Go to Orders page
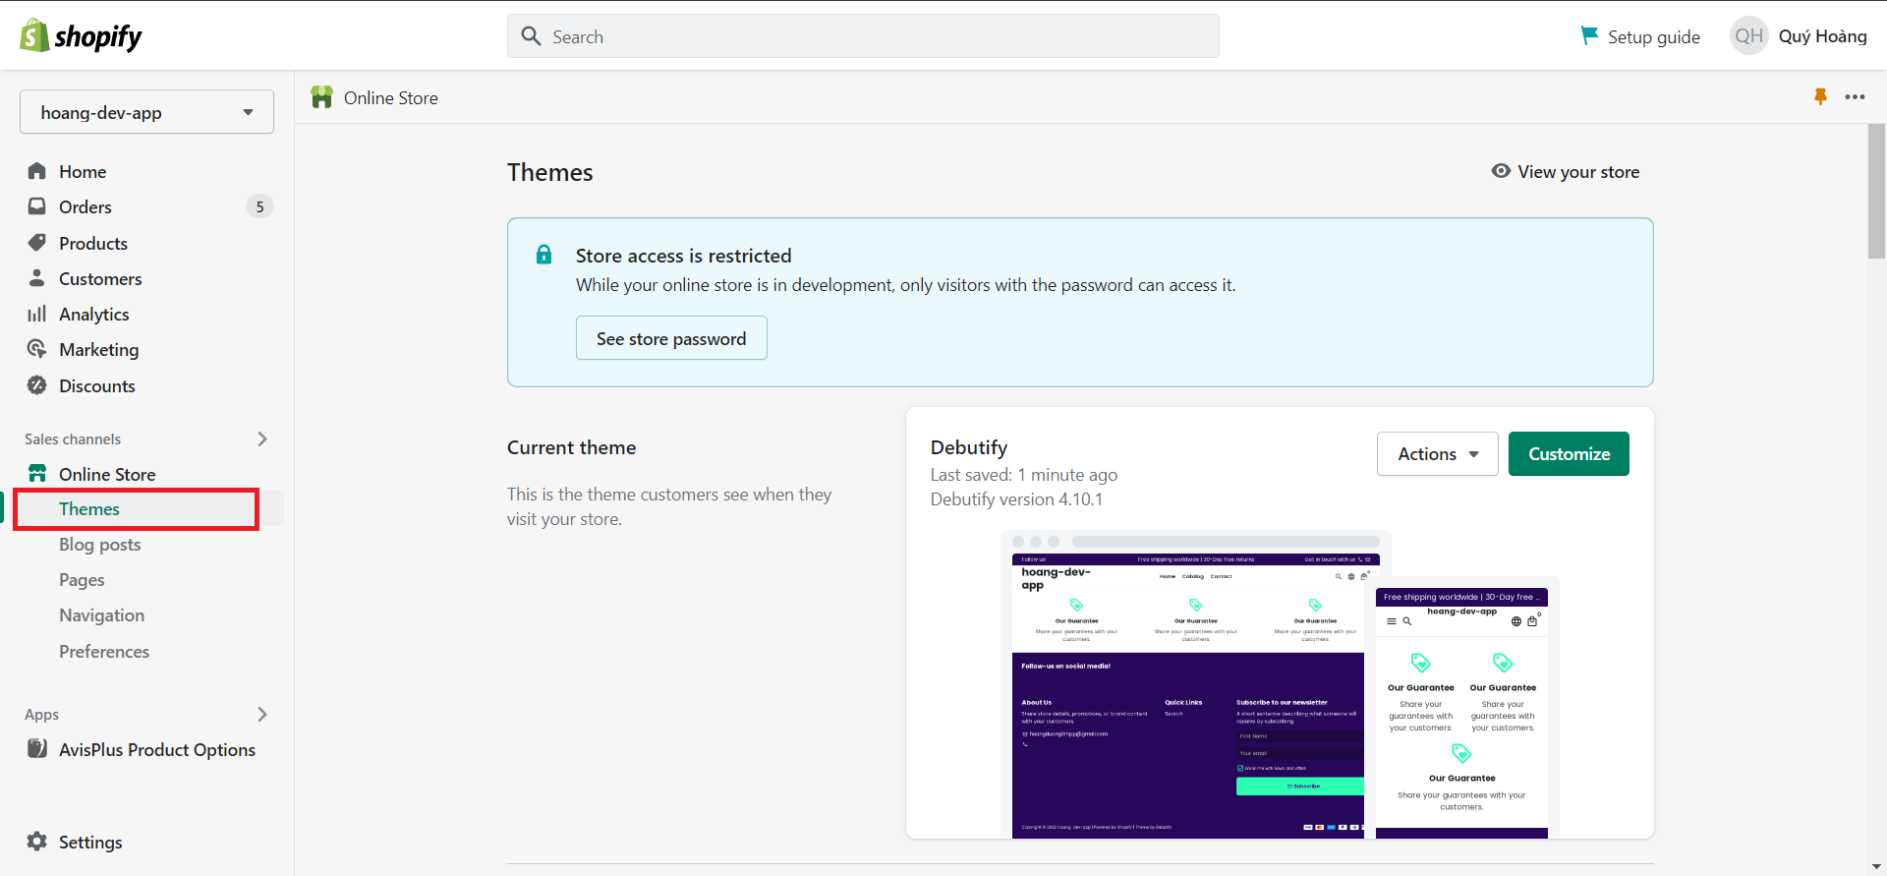Screen dimensions: 1887x876 pyautogui.click(x=86, y=206)
